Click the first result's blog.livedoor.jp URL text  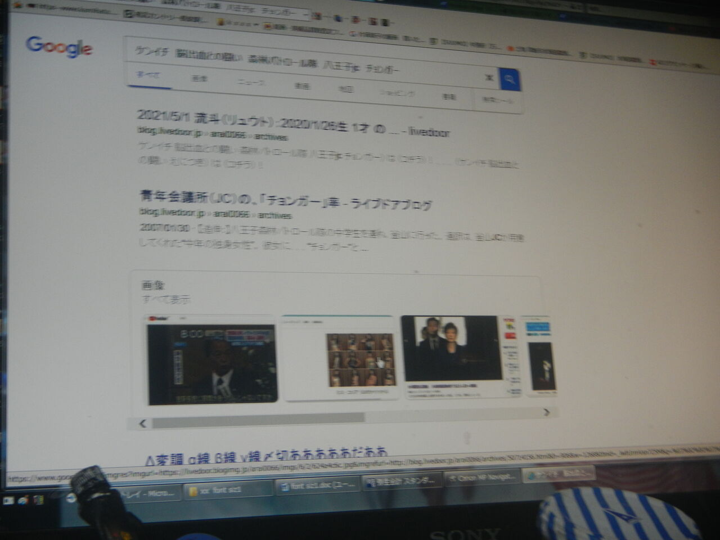(212, 134)
